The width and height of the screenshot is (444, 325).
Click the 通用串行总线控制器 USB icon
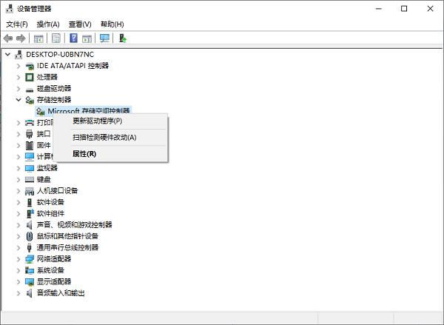pyautogui.click(x=29, y=247)
